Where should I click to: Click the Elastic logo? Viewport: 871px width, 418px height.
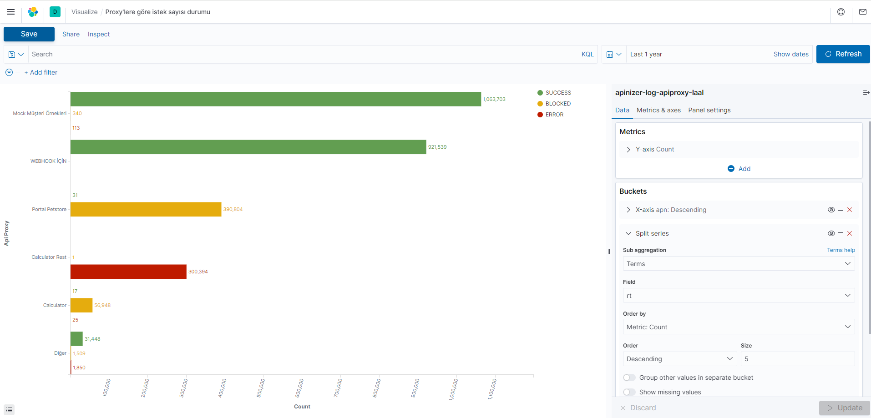point(32,12)
